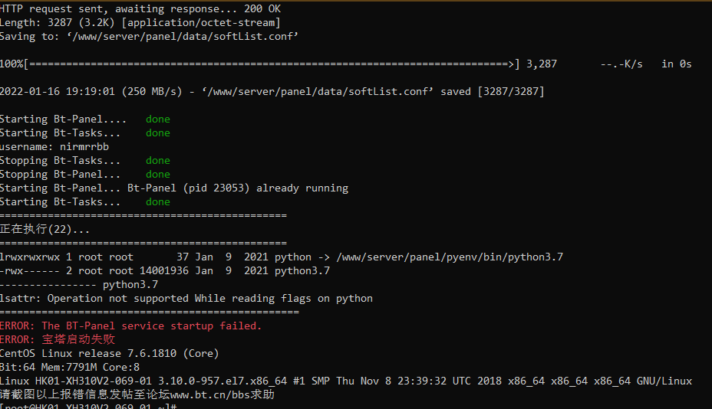Click the Length 3287 application/octet-stream line

140,23
